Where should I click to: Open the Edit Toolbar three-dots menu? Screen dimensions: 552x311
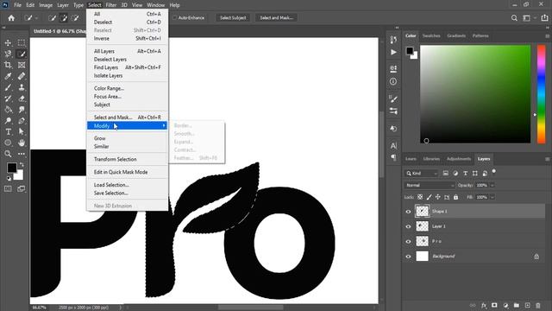click(22, 154)
